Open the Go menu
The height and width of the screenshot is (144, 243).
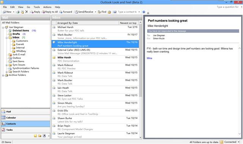(x=28, y=7)
